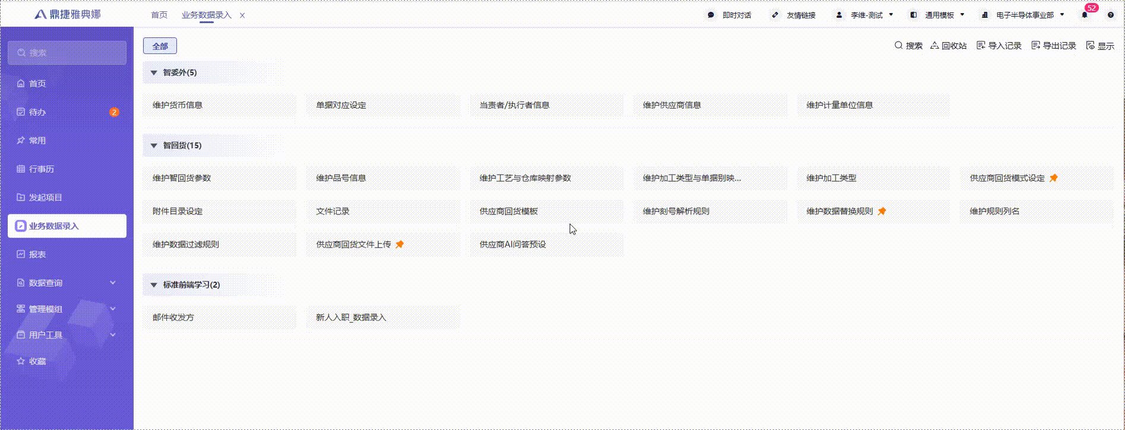The width and height of the screenshot is (1125, 430).
Task: Collapse the 智委外(5) group
Action: tap(154, 73)
